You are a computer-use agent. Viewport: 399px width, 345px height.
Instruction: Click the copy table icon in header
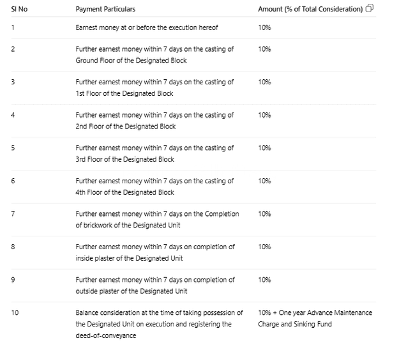click(370, 8)
